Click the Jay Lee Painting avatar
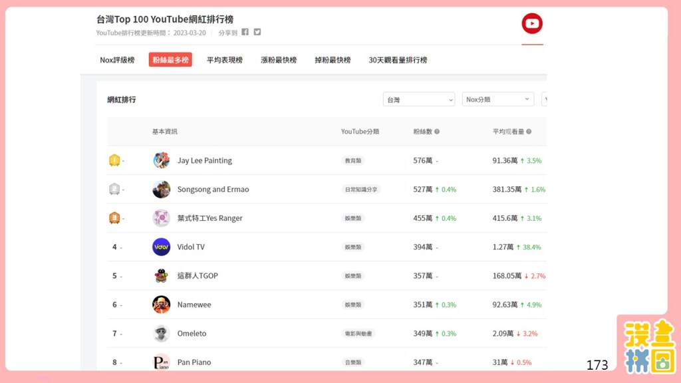This screenshot has height=383, width=681. pyautogui.click(x=161, y=160)
